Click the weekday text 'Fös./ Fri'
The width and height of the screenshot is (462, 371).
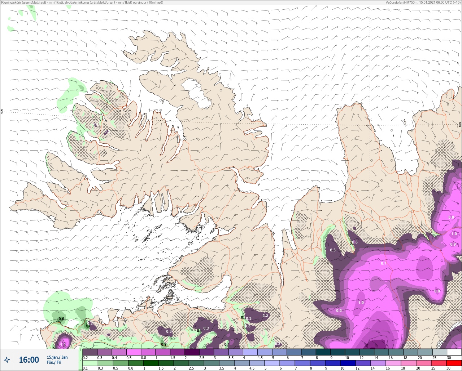pyautogui.click(x=54, y=362)
